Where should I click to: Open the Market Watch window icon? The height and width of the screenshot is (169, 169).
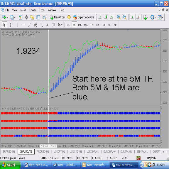20,17
